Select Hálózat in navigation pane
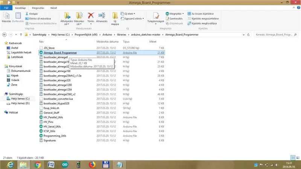Image resolution: width=301 pixels, height=169 pixels. click(x=14, y=112)
